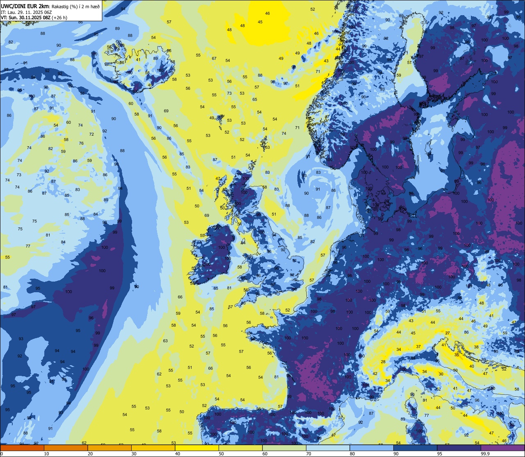Click the 'VT: Sun. 30.11.2025 08Z' valid time
The image size is (525, 457).
point(25,18)
